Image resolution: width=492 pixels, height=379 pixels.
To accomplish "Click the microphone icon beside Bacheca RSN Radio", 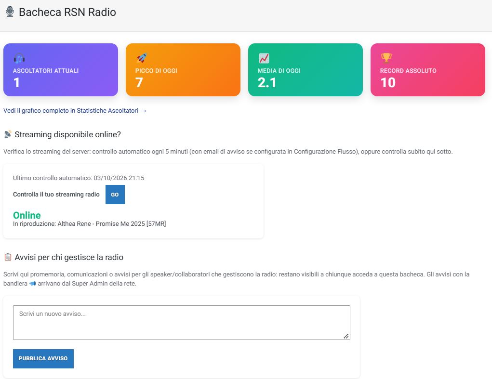I will point(10,12).
